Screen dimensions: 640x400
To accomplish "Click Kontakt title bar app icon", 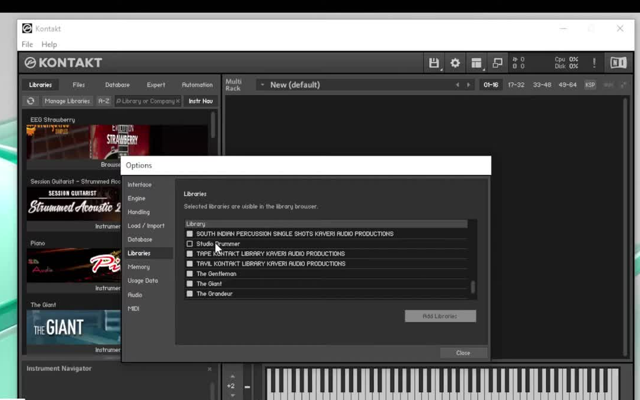I will [x=27, y=28].
